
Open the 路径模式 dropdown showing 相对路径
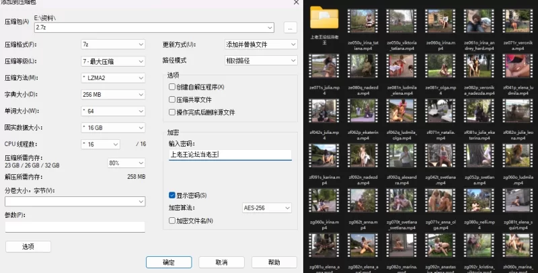pyautogui.click(x=261, y=61)
